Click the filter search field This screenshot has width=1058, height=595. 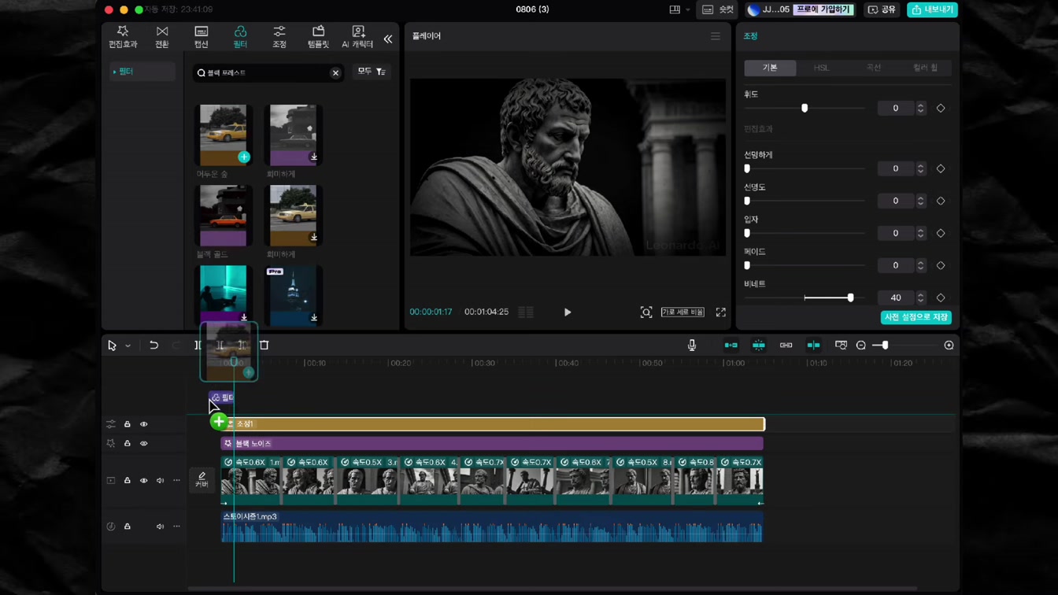[268, 73]
